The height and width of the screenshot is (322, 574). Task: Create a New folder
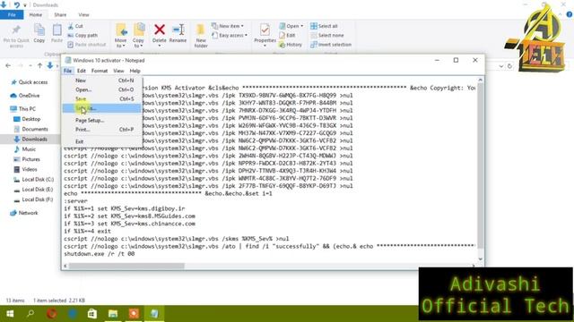[201, 36]
